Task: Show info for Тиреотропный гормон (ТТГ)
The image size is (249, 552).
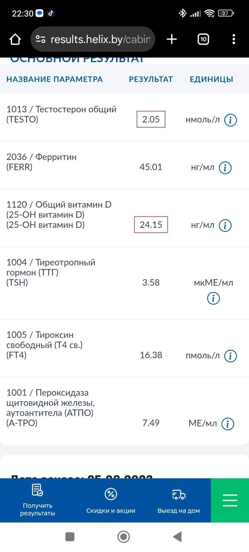Action: (x=213, y=298)
